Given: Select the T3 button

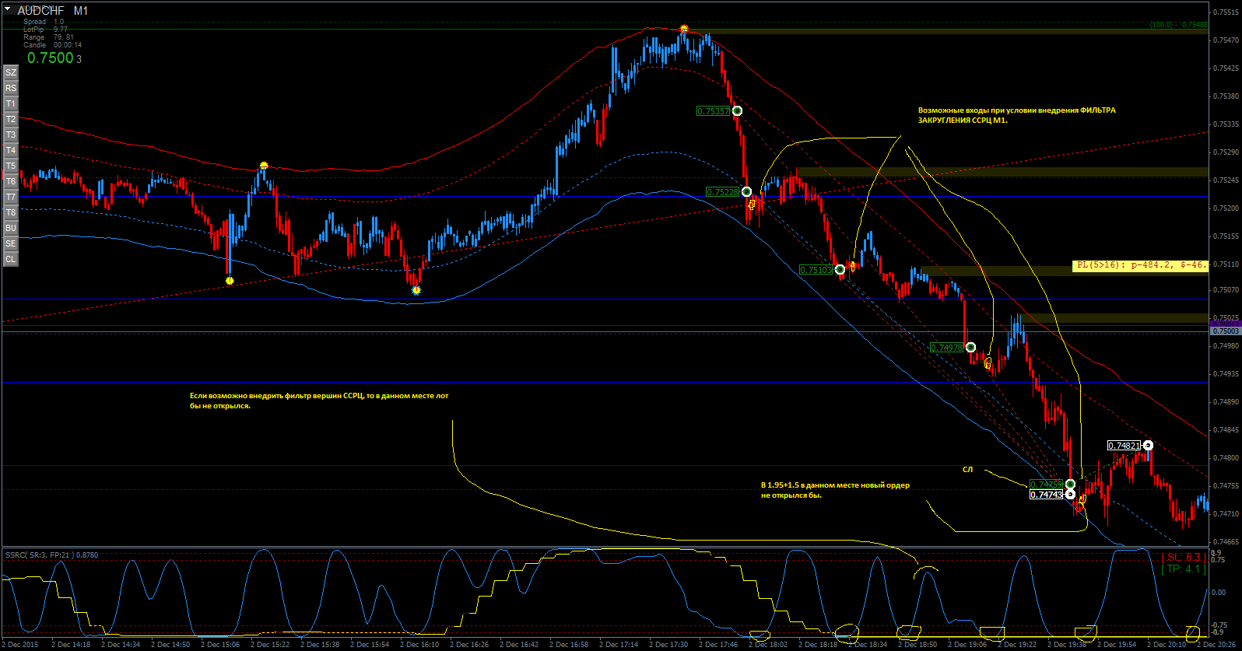Looking at the screenshot, I should (11, 135).
